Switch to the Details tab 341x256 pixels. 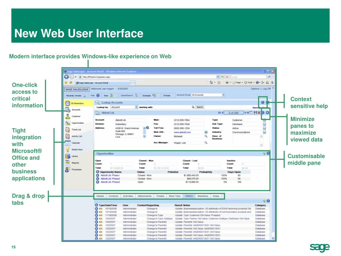[100, 196]
